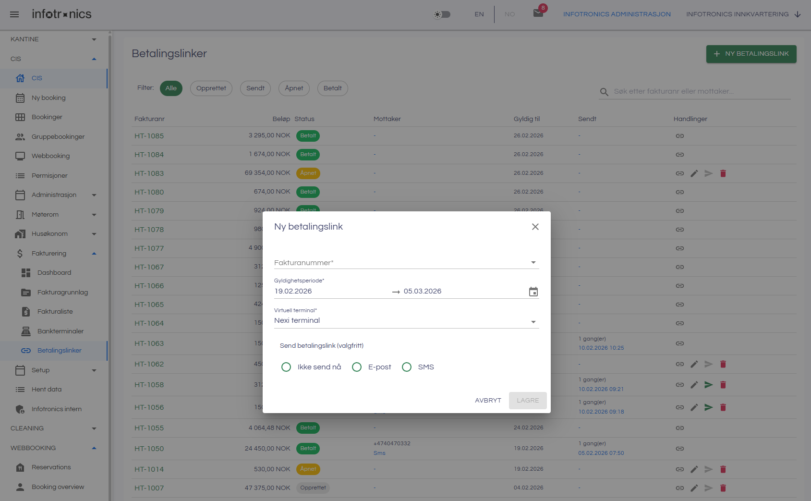Open Fakturagrunnlag page
The width and height of the screenshot is (811, 501).
pos(53,293)
